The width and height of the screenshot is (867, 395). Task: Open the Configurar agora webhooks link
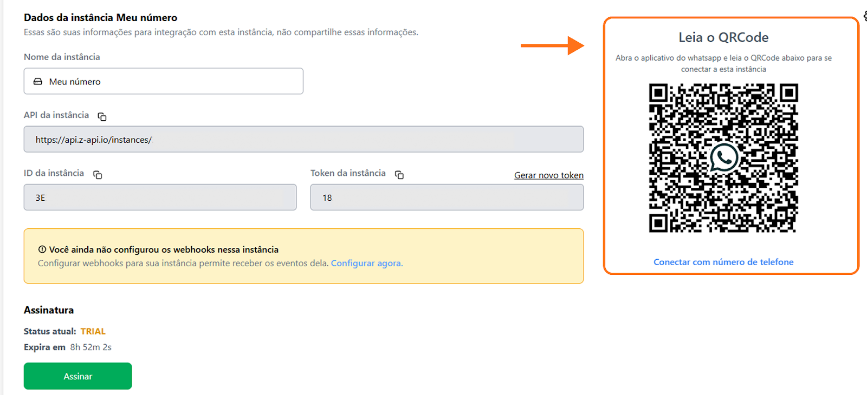(x=367, y=264)
